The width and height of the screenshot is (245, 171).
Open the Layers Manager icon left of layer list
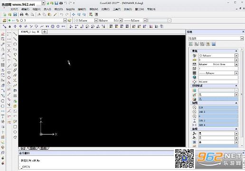pyautogui.click(x=4, y=20)
